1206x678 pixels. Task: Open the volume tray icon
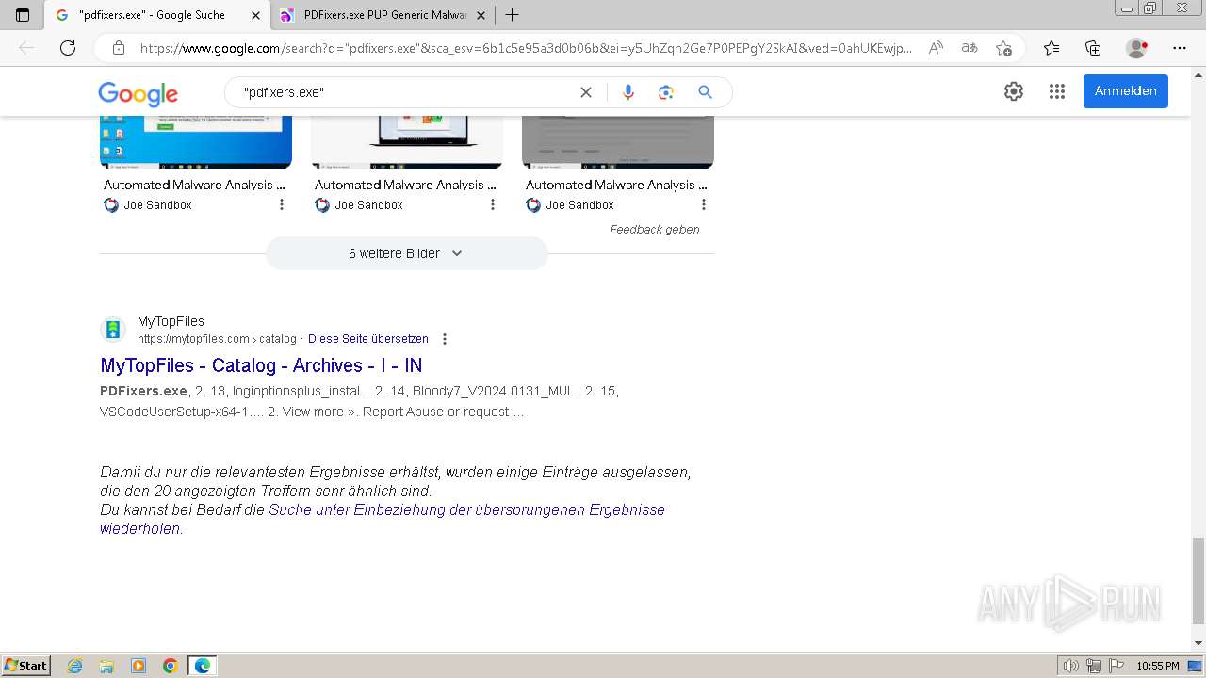tap(1071, 666)
